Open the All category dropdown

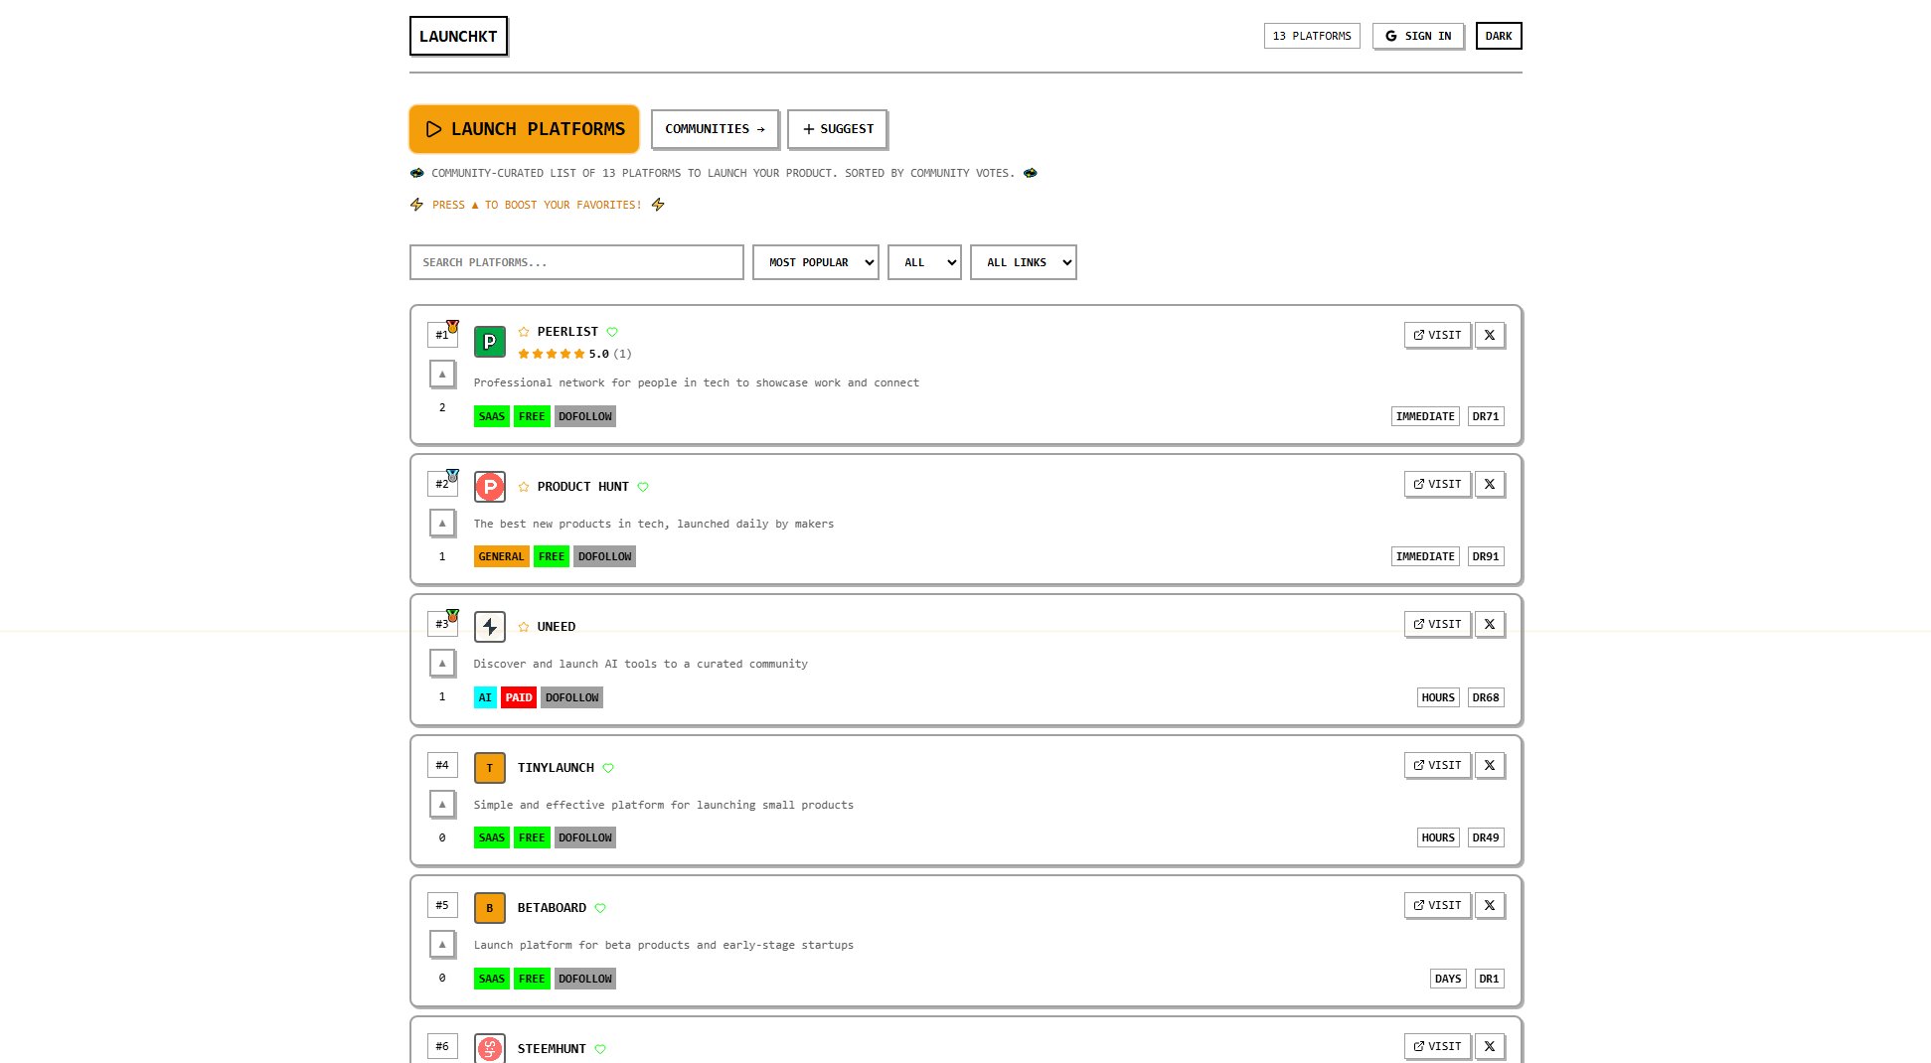924,262
